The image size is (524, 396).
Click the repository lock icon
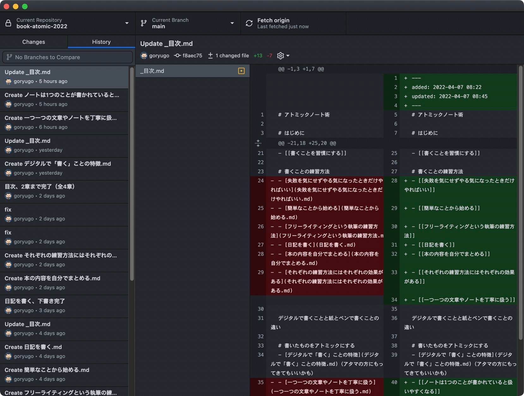9,23
